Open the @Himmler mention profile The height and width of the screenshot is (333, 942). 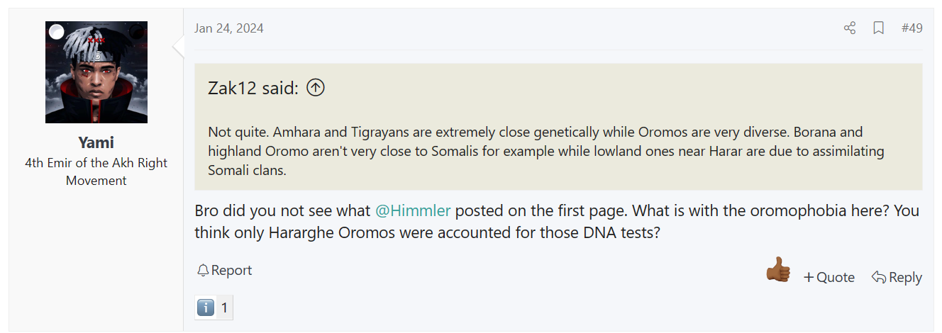[x=413, y=211]
